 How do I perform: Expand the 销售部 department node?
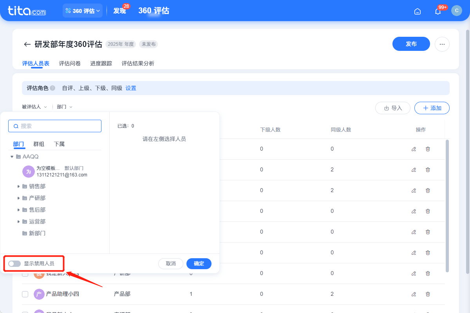(x=18, y=186)
